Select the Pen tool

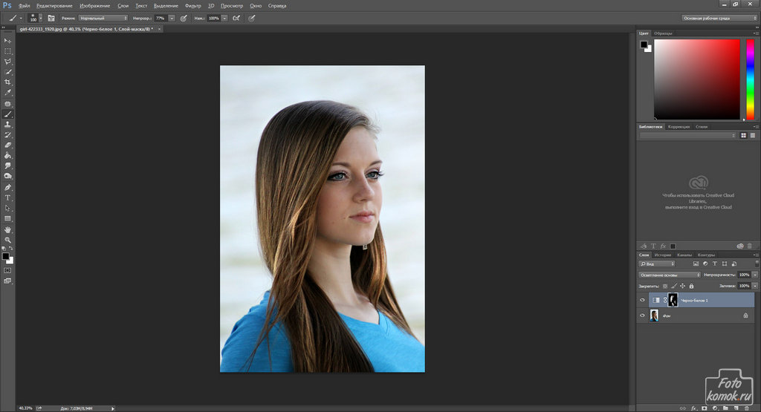(7, 188)
